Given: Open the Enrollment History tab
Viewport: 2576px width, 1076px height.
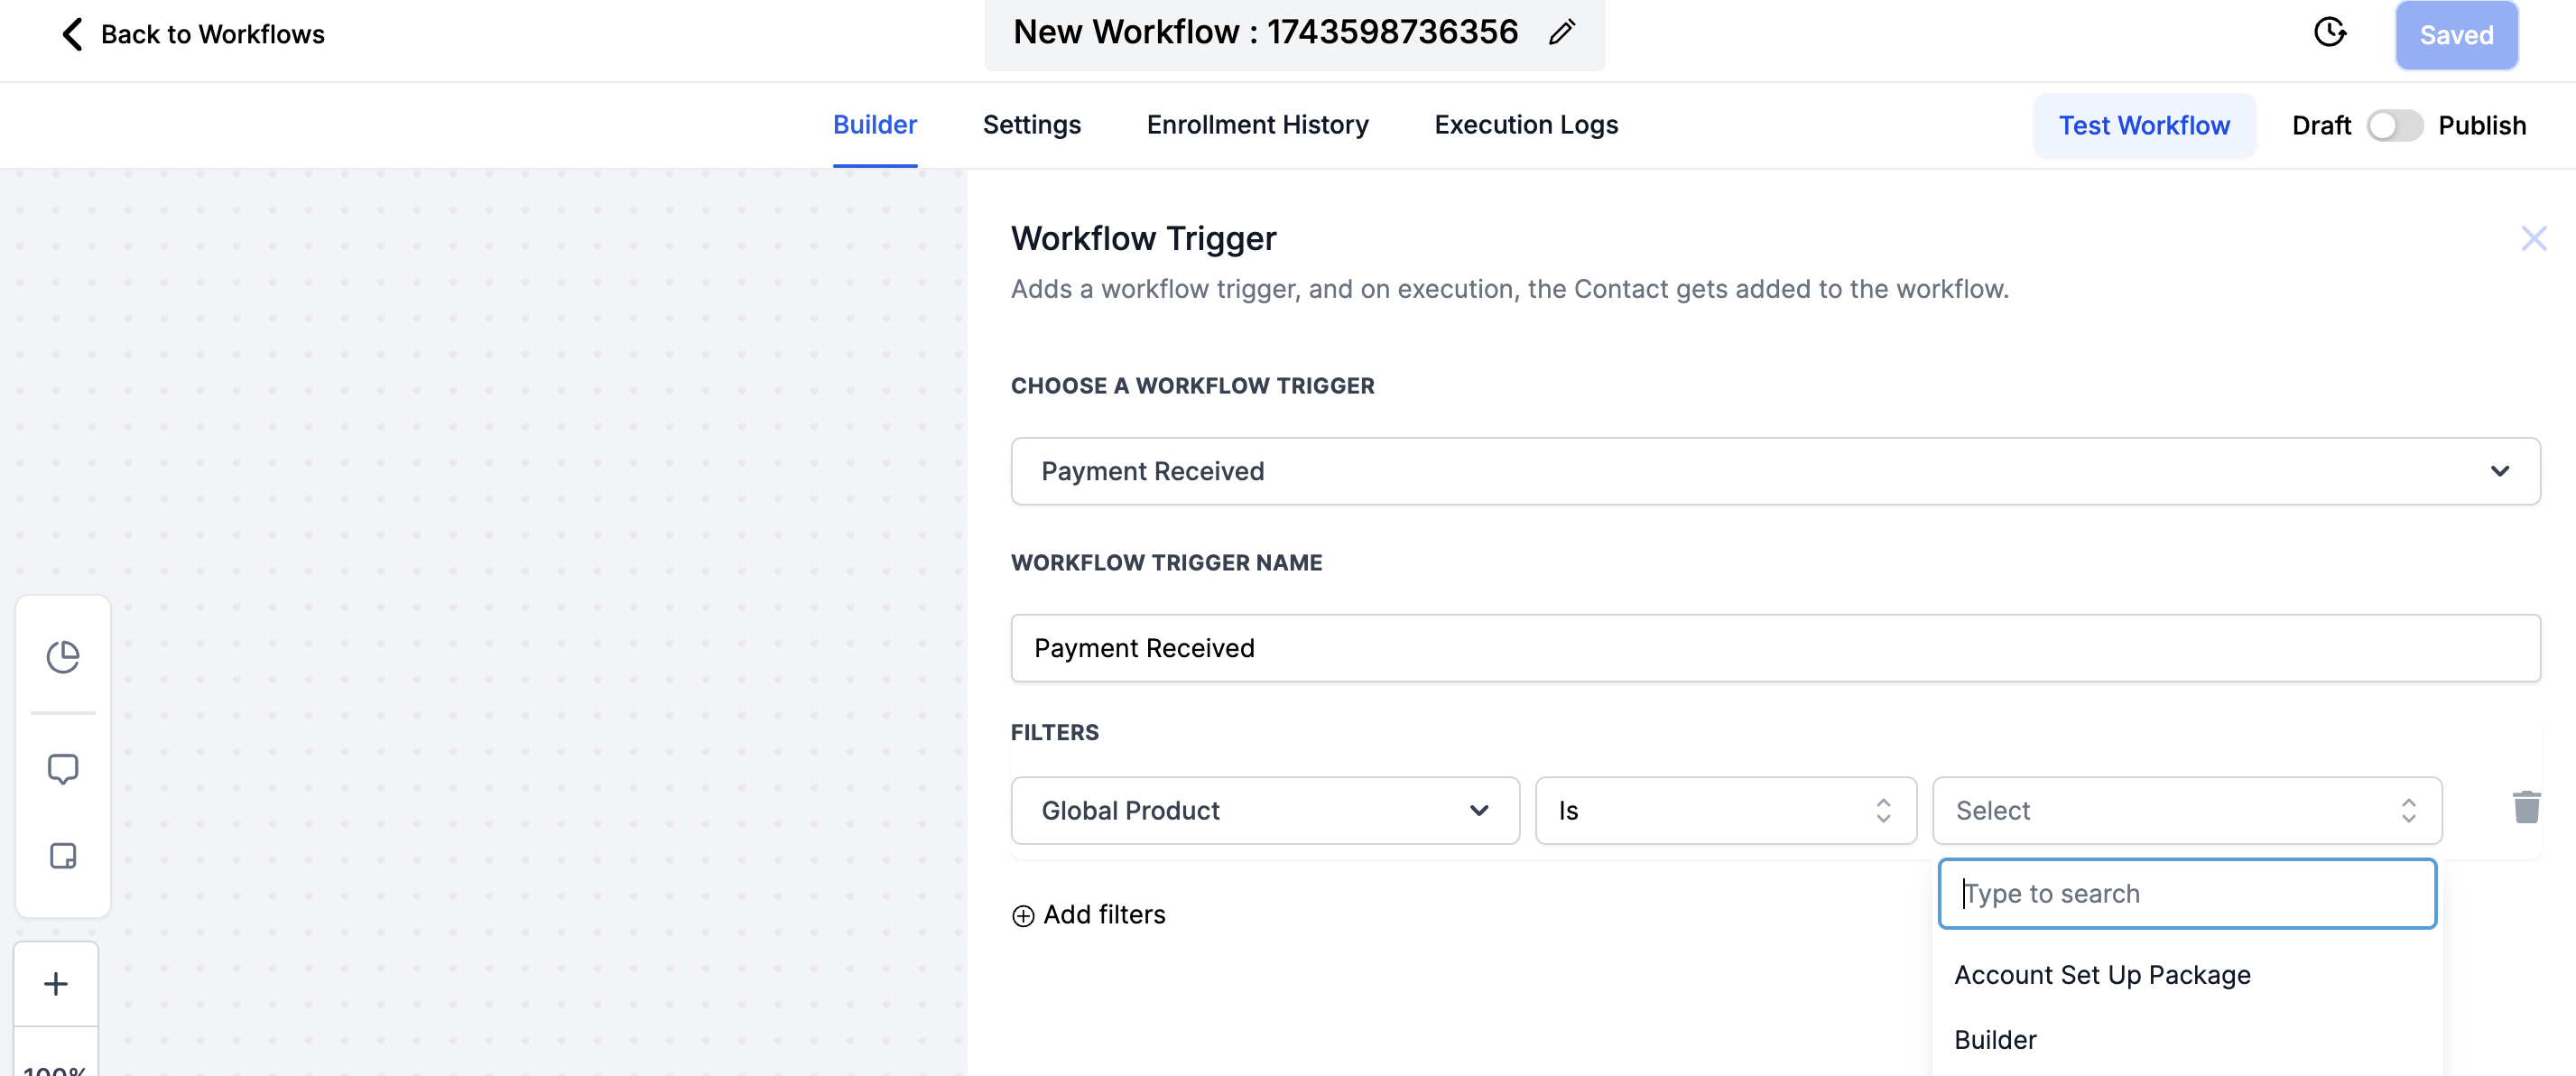Looking at the screenshot, I should (1257, 125).
